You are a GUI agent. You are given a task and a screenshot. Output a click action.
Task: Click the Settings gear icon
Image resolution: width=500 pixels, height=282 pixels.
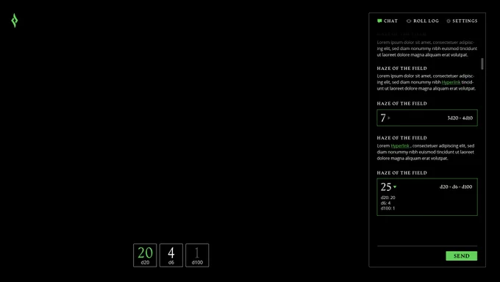tap(449, 21)
